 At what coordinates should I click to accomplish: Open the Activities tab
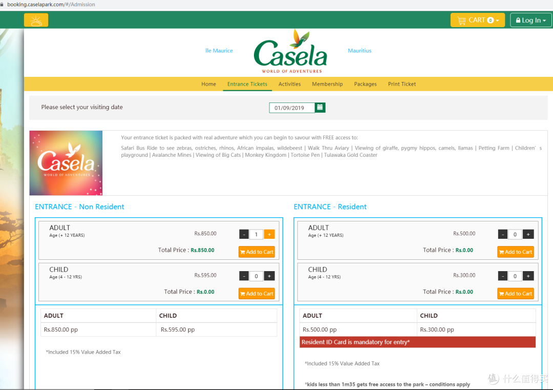pyautogui.click(x=289, y=84)
